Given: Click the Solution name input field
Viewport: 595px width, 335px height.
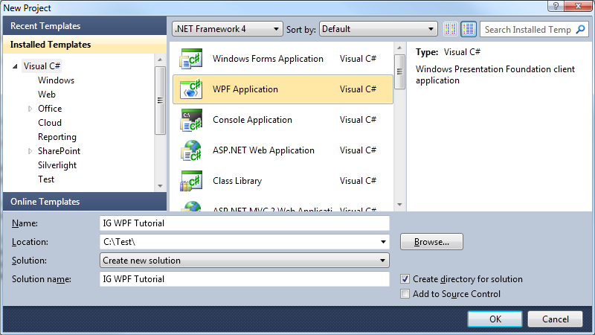Looking at the screenshot, I should (245, 279).
